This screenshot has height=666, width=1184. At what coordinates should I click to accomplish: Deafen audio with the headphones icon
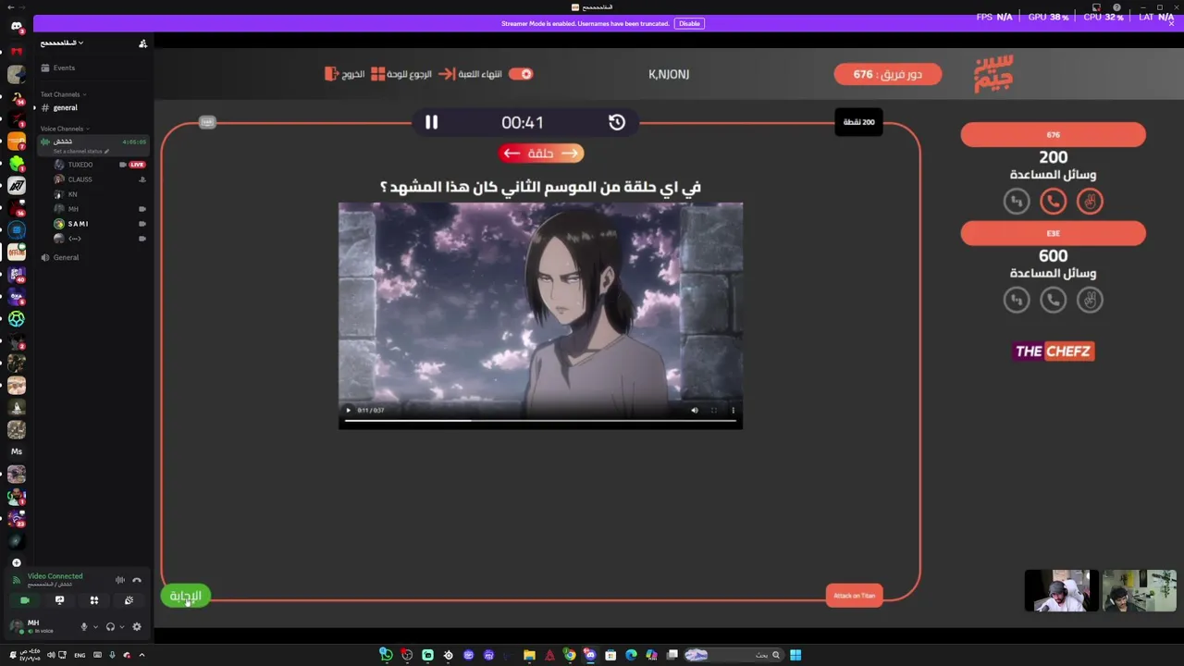[x=110, y=626]
